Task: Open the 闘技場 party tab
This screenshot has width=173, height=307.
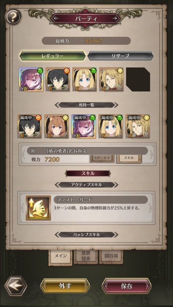Action: (111, 256)
